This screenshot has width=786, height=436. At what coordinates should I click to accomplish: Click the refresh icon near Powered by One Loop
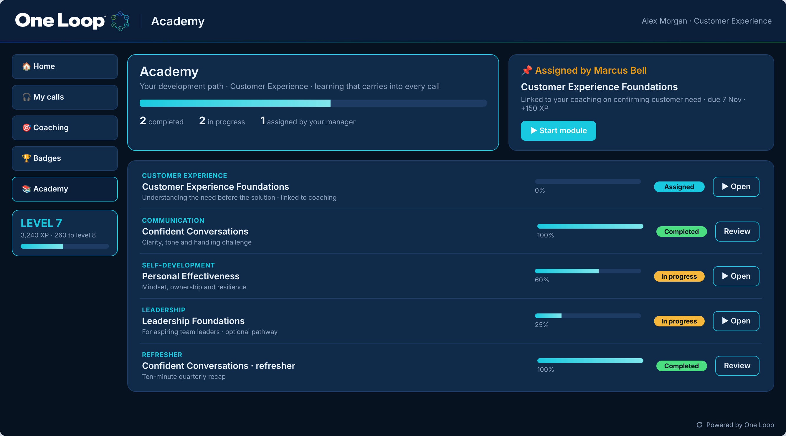tap(699, 425)
